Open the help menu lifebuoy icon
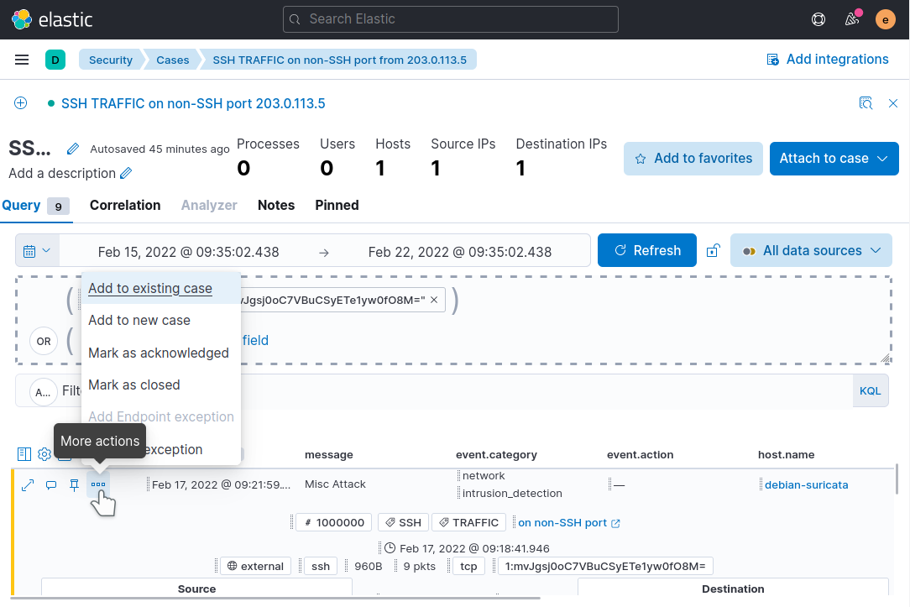Screen dimensions: 910x607 coord(818,20)
